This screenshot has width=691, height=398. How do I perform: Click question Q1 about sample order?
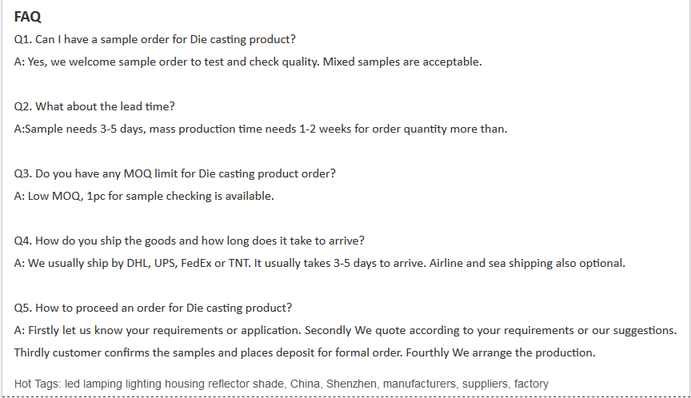(x=154, y=40)
